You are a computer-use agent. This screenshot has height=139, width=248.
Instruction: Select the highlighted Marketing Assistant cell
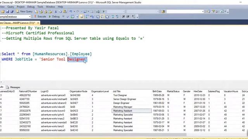pyautogui.click(x=132, y=111)
